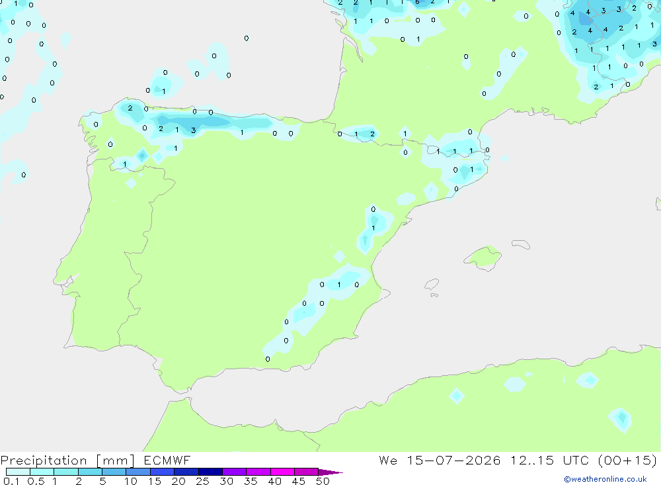This screenshot has height=485, width=661.
Task: Click the date '15-07-2026'
Action: [x=453, y=460]
